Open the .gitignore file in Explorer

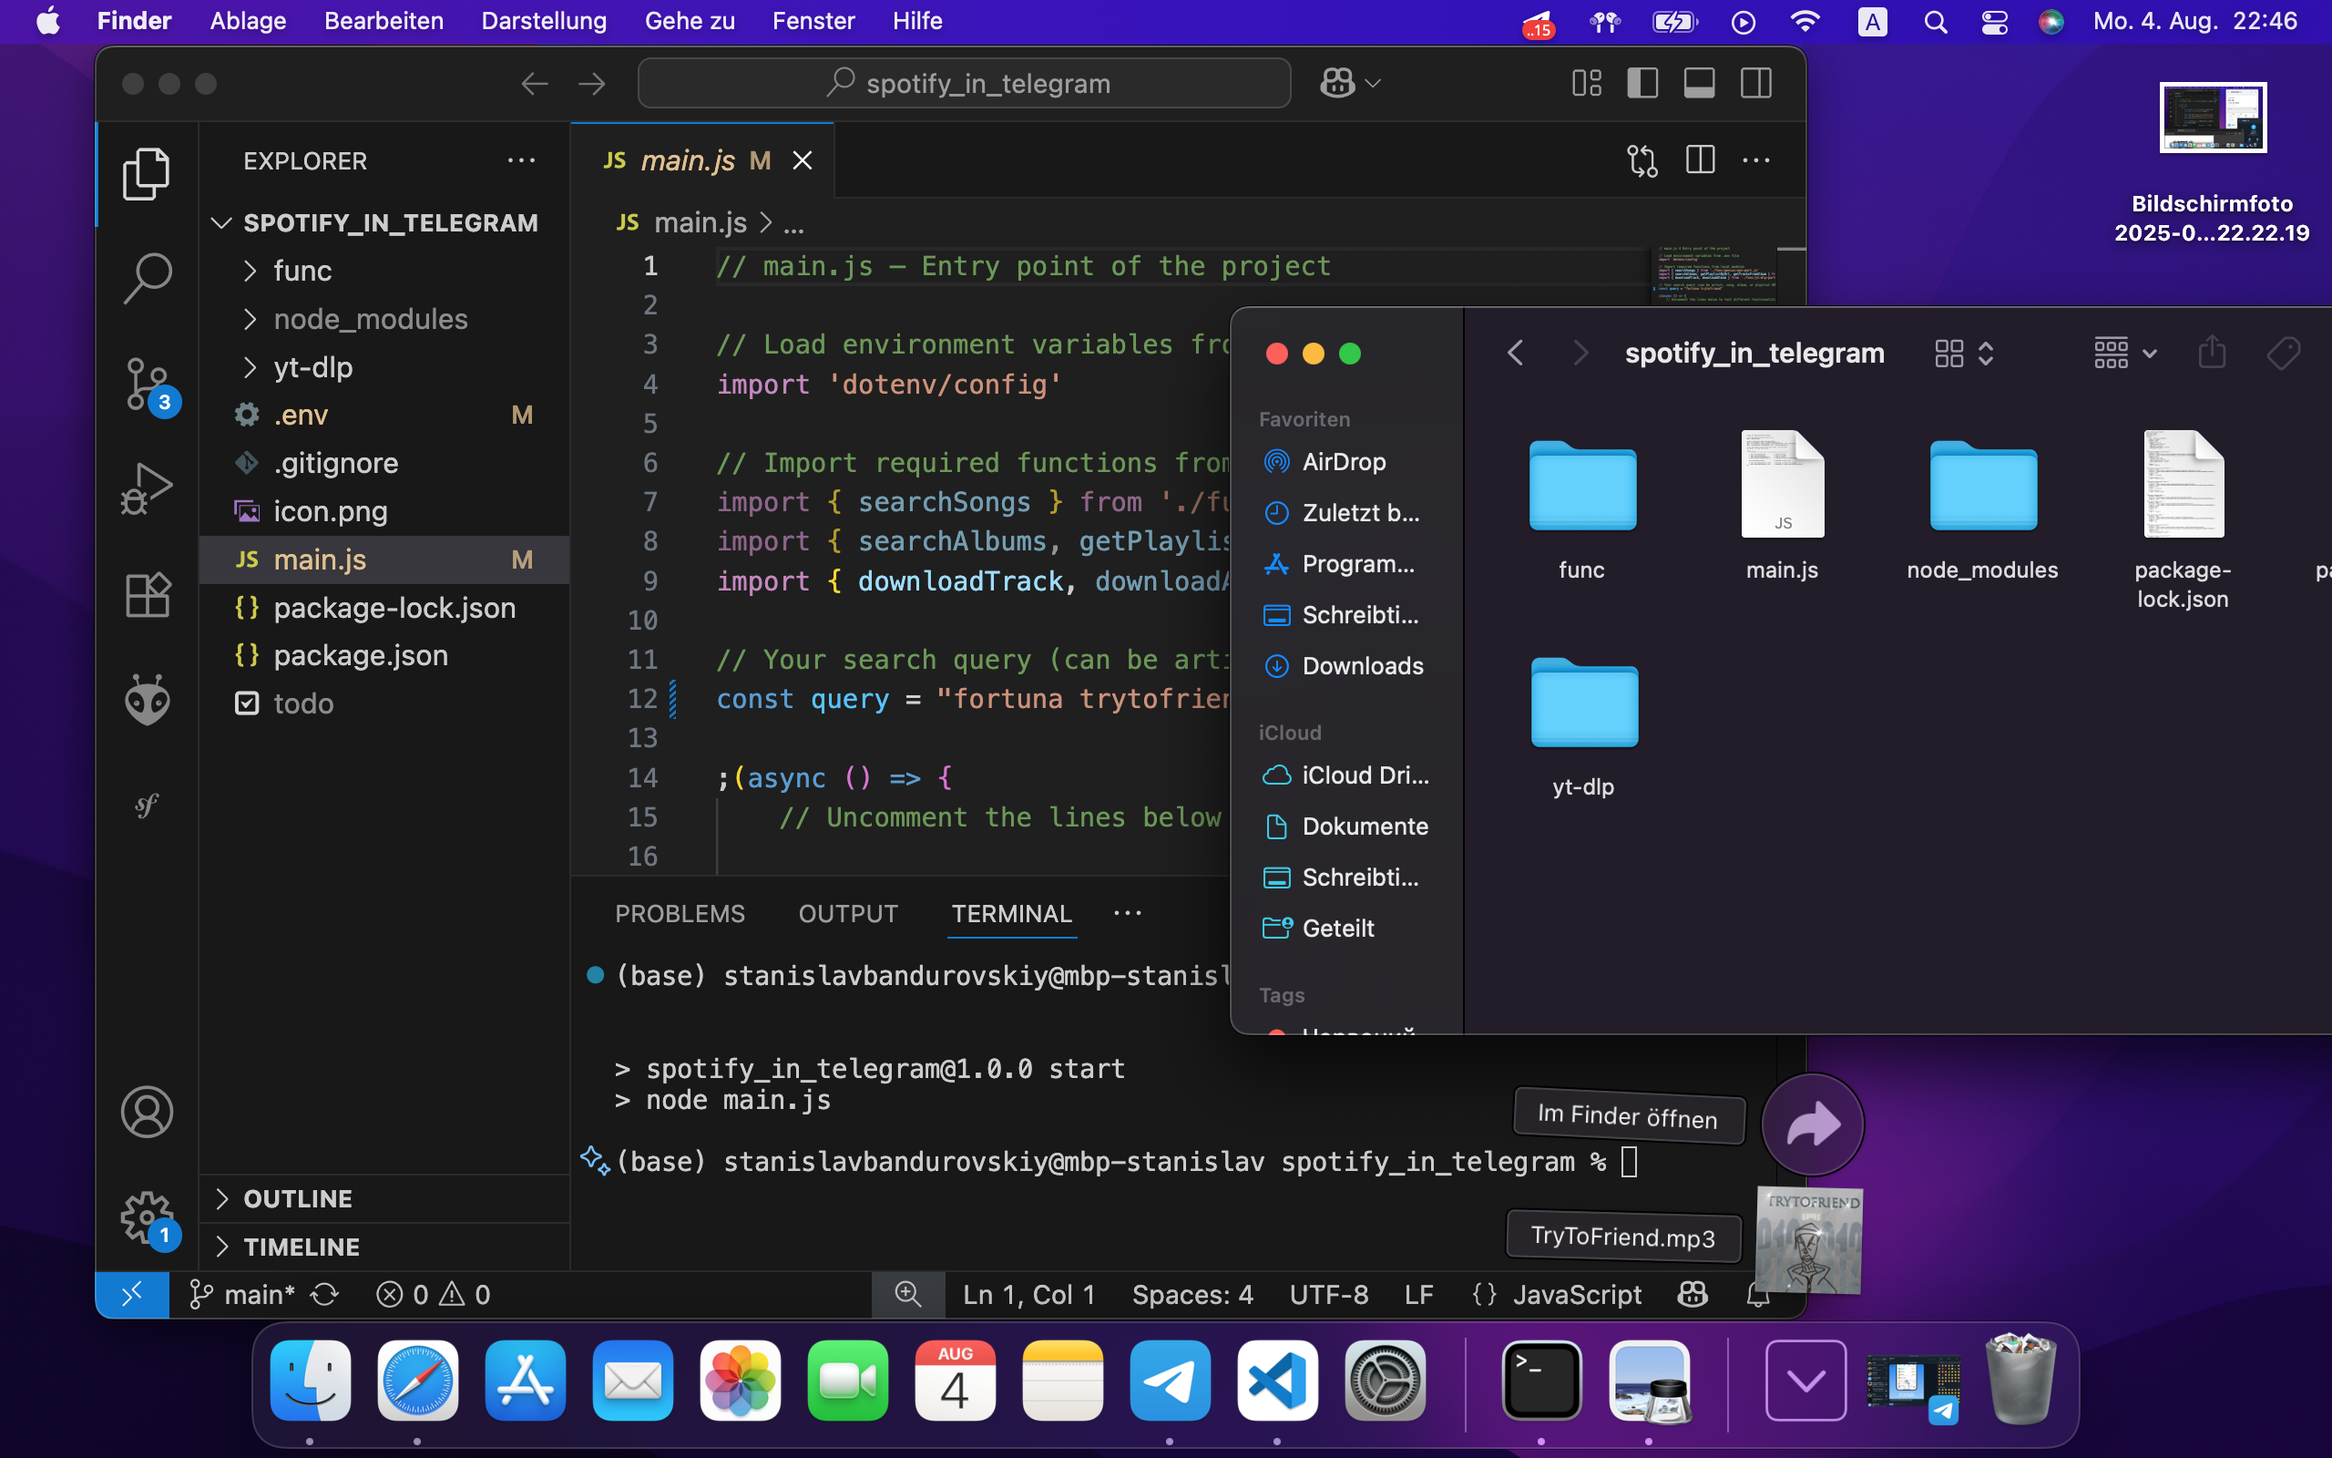[x=384, y=463]
